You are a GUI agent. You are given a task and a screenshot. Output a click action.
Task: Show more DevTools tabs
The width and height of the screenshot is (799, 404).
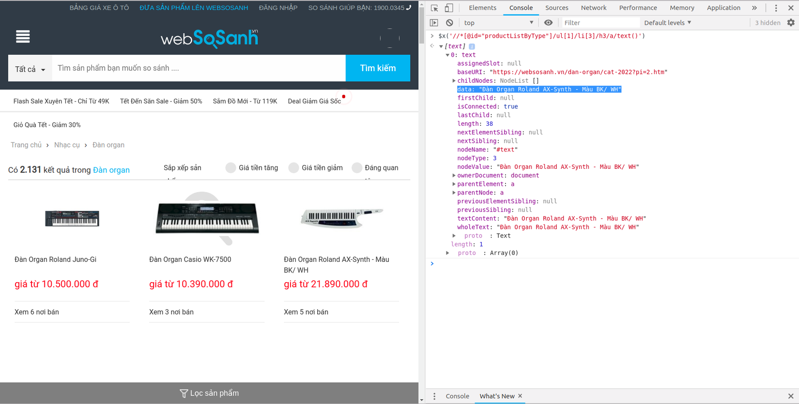[754, 8]
